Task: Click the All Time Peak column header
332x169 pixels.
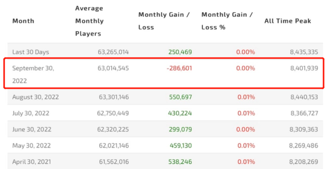Action: pyautogui.click(x=288, y=21)
